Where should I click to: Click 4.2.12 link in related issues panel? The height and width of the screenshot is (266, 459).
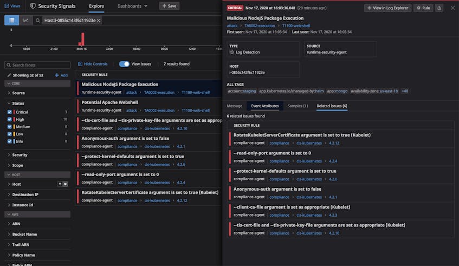(334, 143)
